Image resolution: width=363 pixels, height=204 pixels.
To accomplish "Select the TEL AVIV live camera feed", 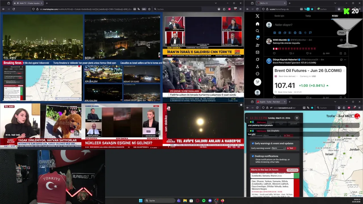I will click(x=43, y=37).
